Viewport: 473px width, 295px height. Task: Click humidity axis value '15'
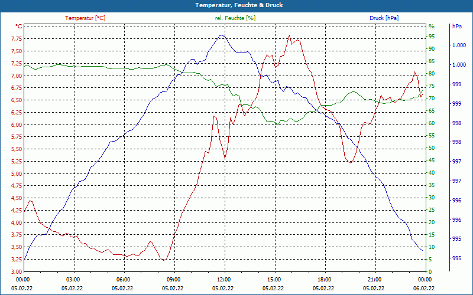tap(432, 235)
